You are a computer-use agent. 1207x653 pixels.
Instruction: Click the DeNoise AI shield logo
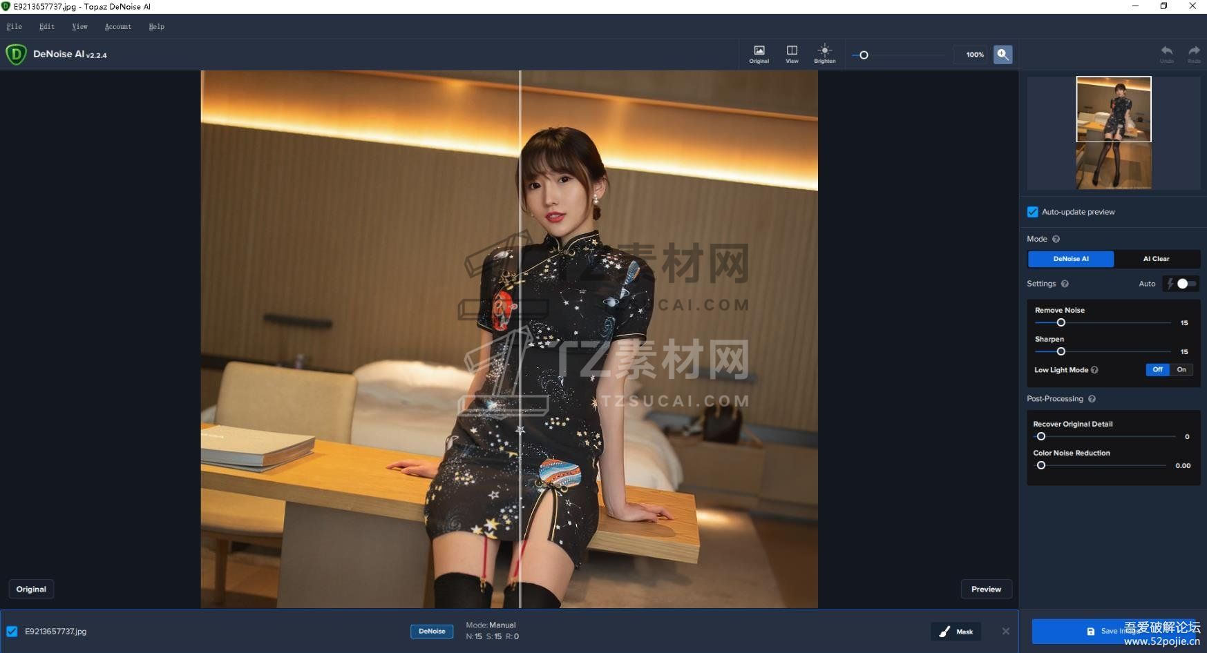point(16,55)
